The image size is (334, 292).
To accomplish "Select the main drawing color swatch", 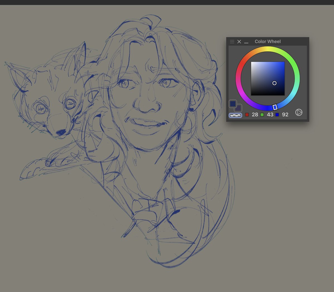I will (x=233, y=104).
